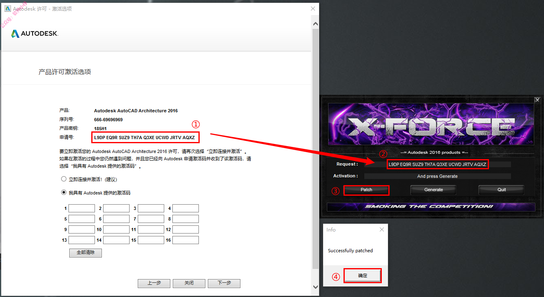Click Autodesk AutoCAD Architecture 2016 product name
The height and width of the screenshot is (297, 544).
136,111
